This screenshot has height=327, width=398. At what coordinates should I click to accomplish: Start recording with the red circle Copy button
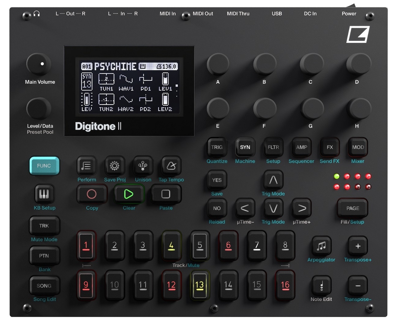92,194
